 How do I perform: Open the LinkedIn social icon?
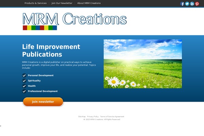pyautogui.click(x=192, y=4)
